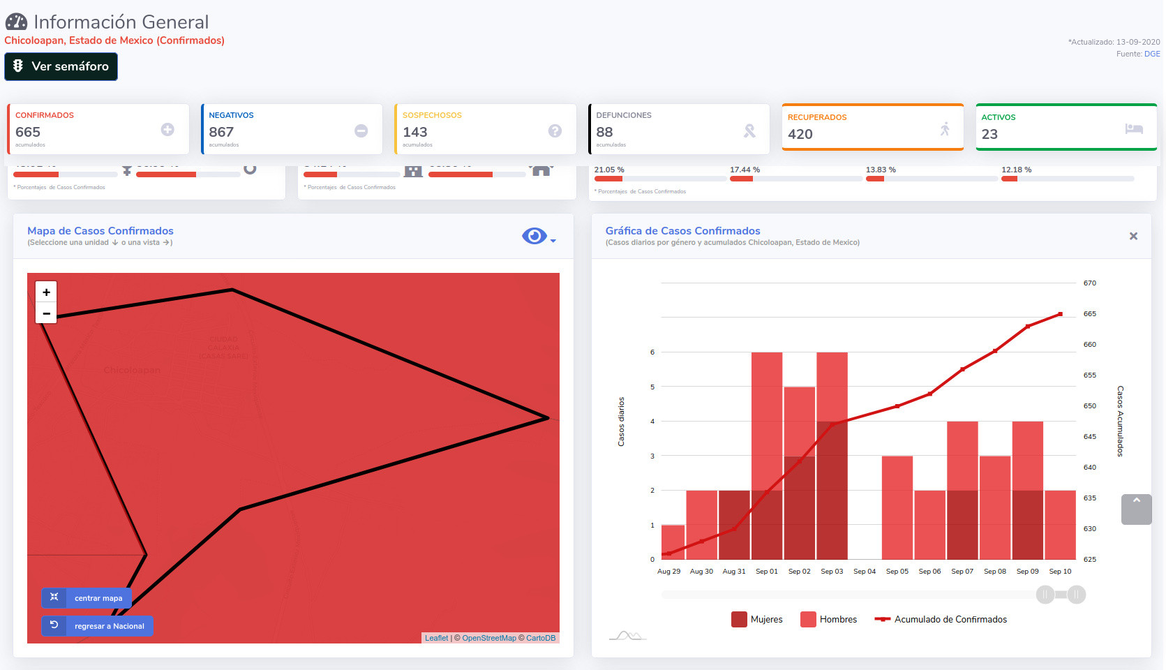Toggle Hombres series in chart legend
This screenshot has height=670, width=1166.
click(829, 619)
